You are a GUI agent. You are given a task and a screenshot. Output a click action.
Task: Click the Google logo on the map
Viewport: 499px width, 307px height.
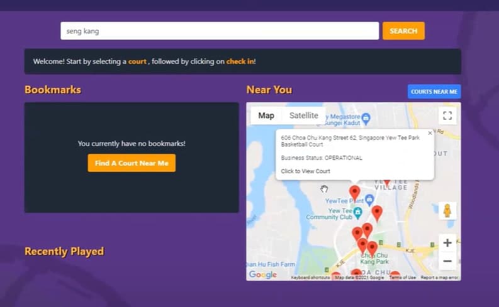262,274
